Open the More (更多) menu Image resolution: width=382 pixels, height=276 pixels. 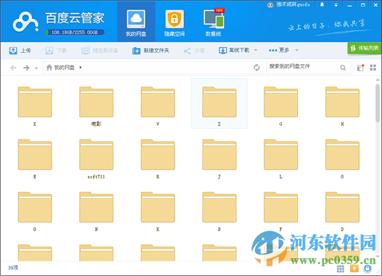point(279,50)
